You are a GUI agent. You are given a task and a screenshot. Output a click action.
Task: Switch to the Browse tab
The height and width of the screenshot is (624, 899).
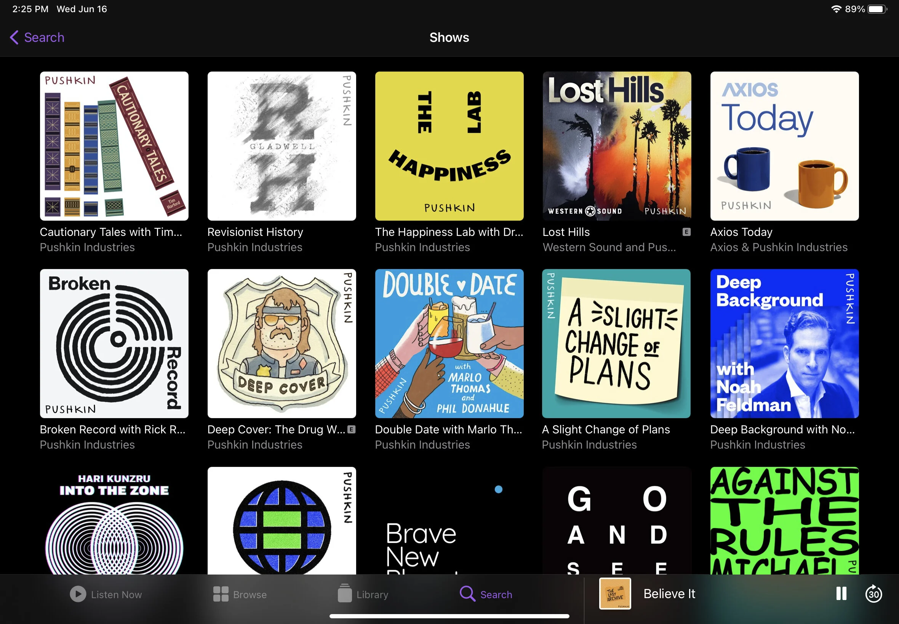click(x=240, y=594)
